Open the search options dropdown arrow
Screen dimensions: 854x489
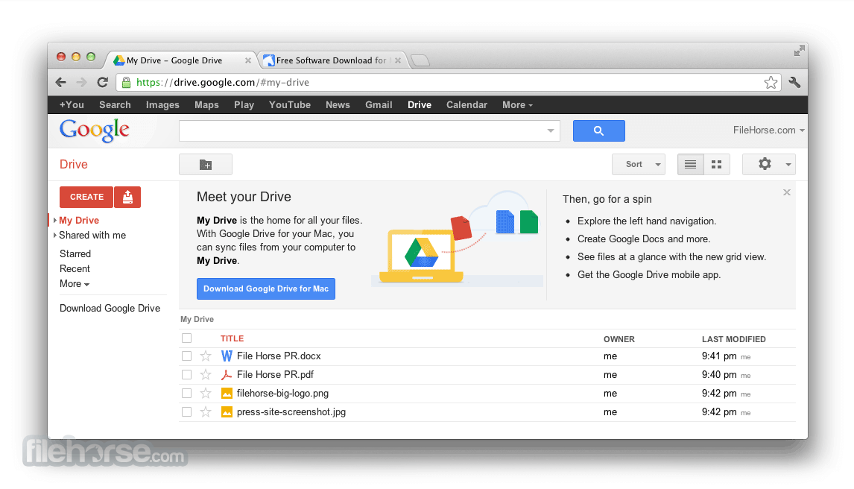(551, 130)
